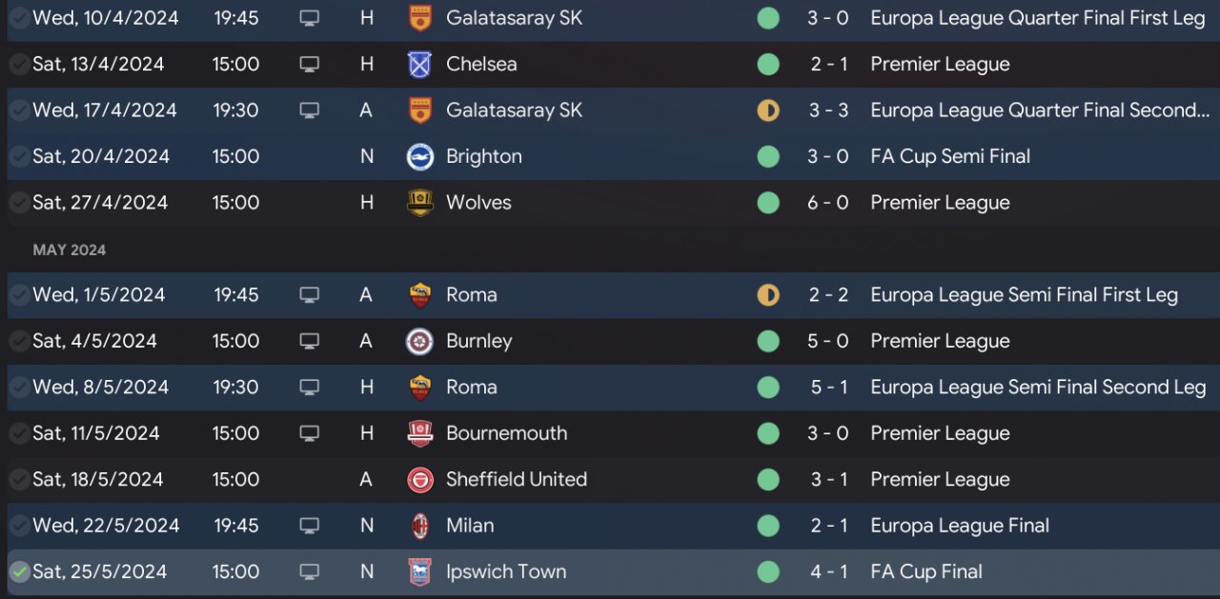Click the Burnley club badge
1220x599 pixels.
point(419,341)
